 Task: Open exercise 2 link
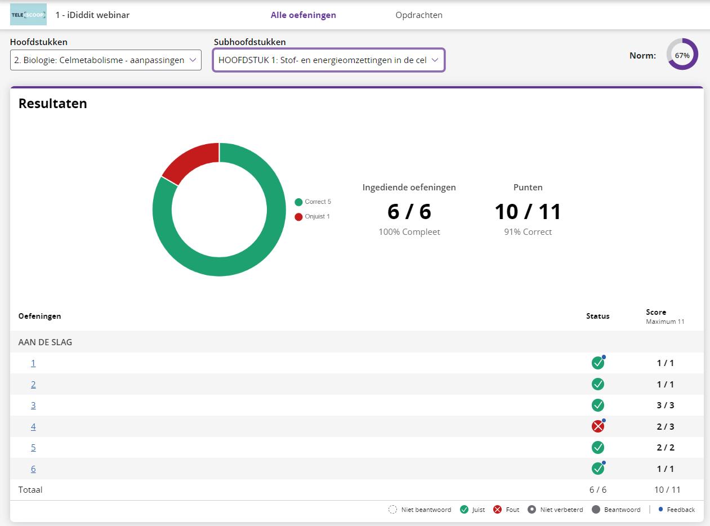click(x=33, y=384)
